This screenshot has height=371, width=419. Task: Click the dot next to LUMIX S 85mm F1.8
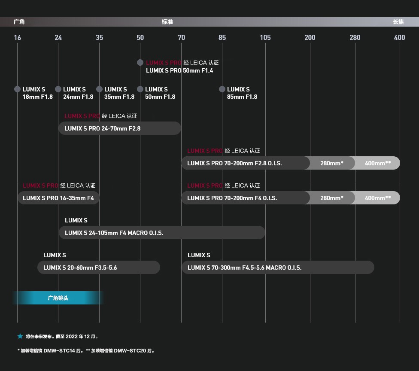tap(222, 89)
